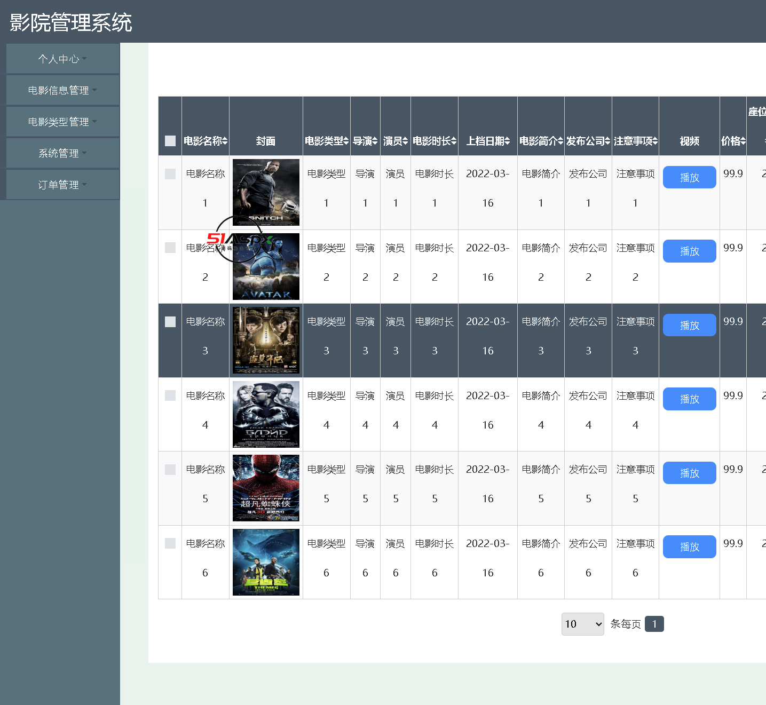Sort by 电影类型 column header

click(326, 141)
